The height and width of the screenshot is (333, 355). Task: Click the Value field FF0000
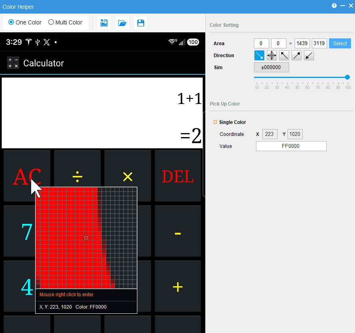291,146
